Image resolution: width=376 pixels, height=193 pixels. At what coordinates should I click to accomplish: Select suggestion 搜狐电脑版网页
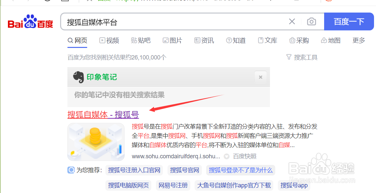(128, 185)
